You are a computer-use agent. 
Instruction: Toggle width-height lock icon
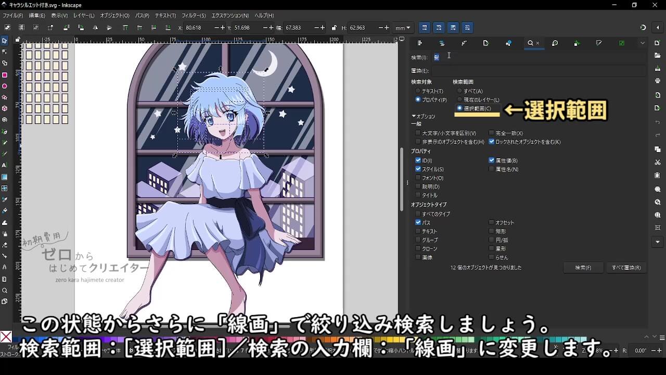(334, 28)
